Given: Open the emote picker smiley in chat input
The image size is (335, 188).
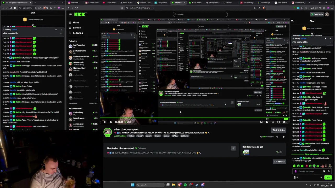Looking at the screenshot, I should pos(328,171).
